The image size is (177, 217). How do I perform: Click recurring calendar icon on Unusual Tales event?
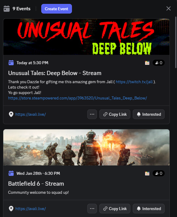pyautogui.click(x=147, y=63)
